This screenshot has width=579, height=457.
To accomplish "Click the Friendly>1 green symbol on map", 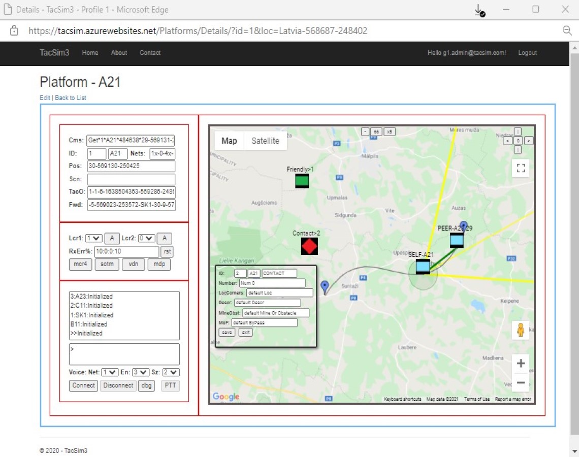I will [x=302, y=181].
